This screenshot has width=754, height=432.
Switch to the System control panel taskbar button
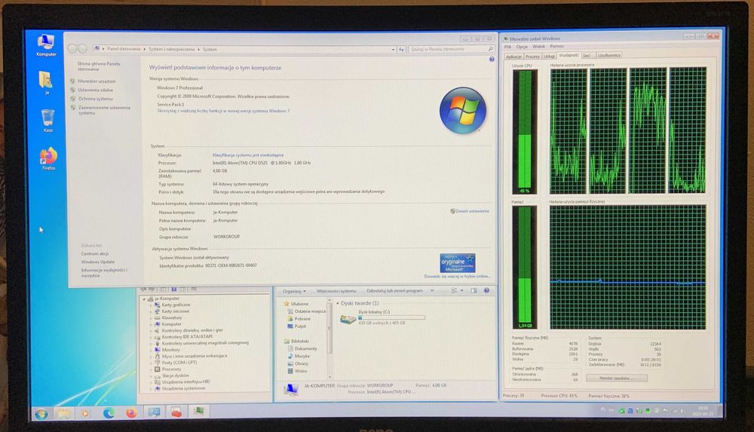click(155, 412)
